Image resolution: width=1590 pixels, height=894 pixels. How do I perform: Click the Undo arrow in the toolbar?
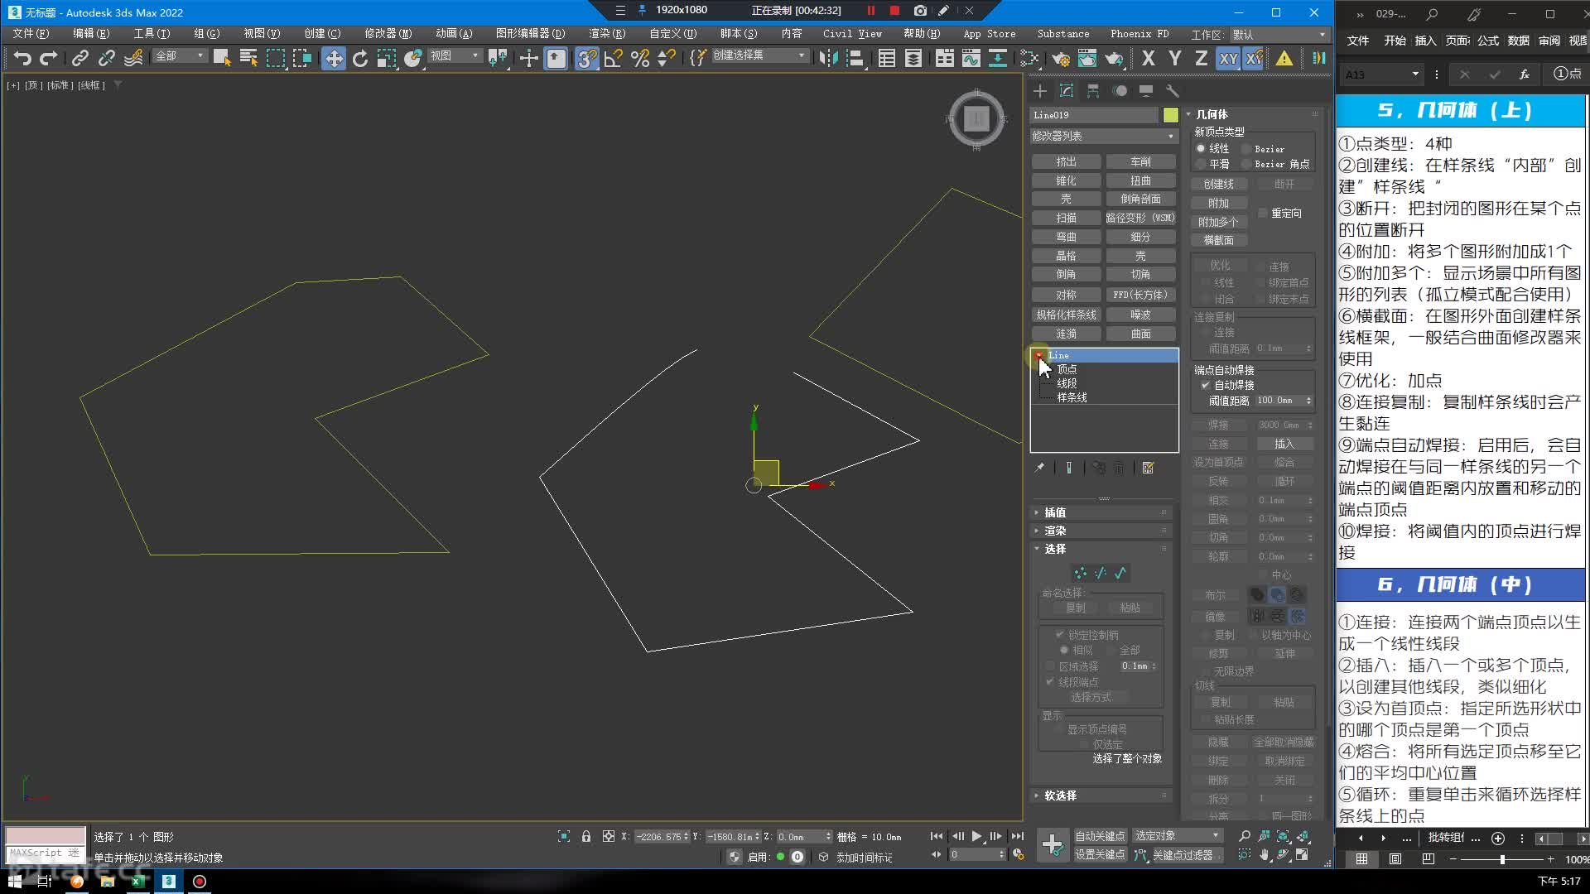(22, 58)
